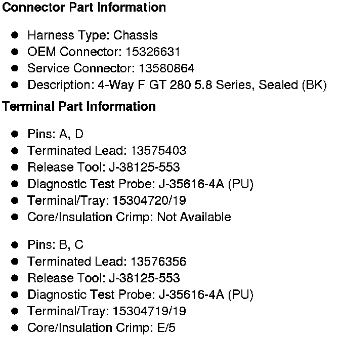Image resolution: width=340 pixels, height=337 pixels.
Task: Click Terminal/Tray 15304720/19 entry
Action: (x=107, y=201)
